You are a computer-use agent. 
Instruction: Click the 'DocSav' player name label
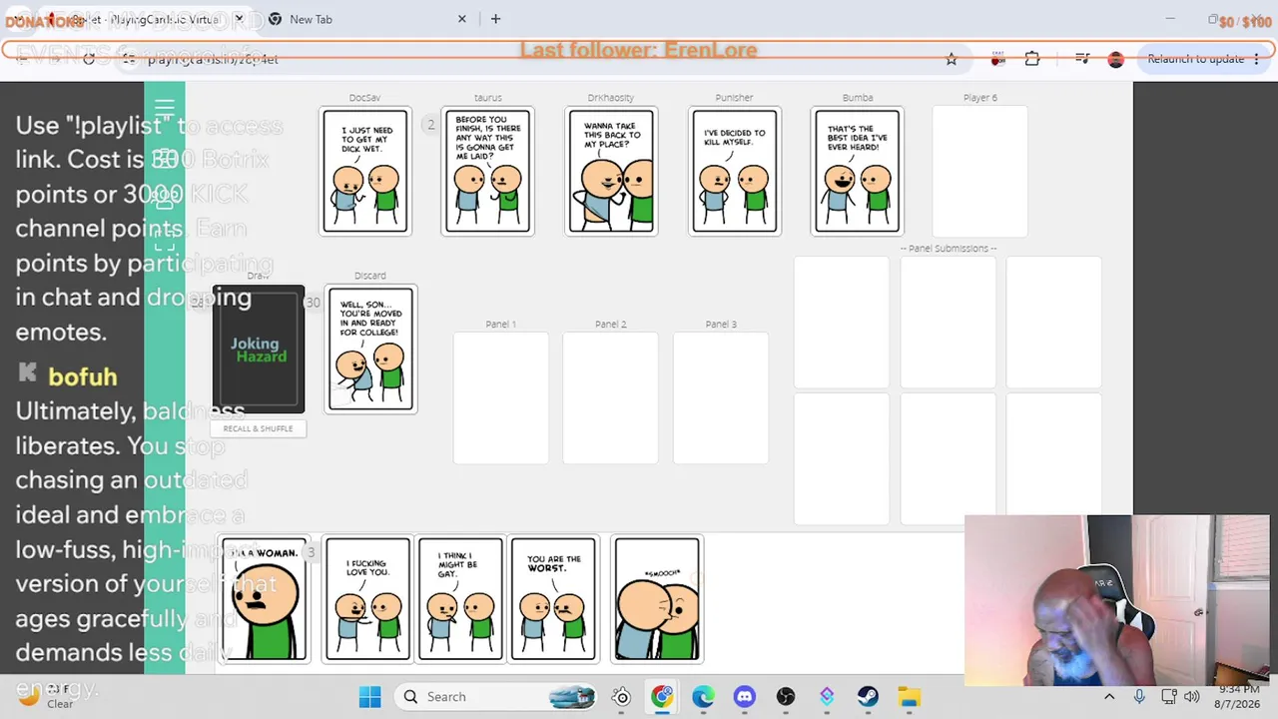tap(364, 98)
